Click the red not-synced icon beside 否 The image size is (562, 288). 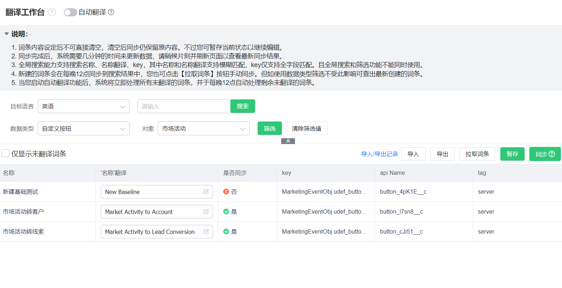coord(226,192)
